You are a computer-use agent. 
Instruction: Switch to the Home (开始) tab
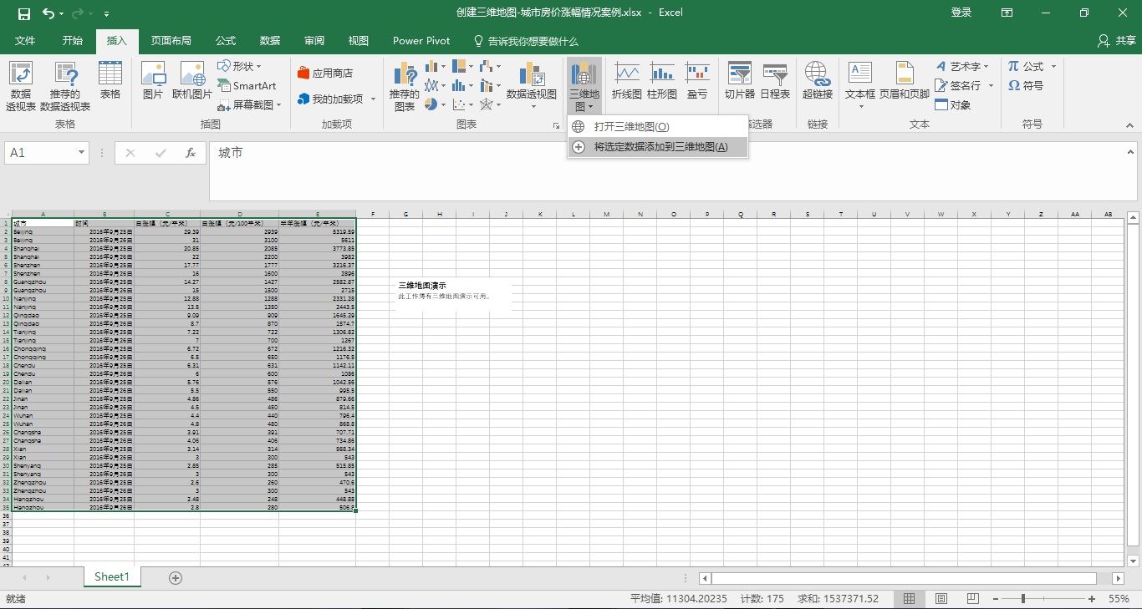point(73,40)
